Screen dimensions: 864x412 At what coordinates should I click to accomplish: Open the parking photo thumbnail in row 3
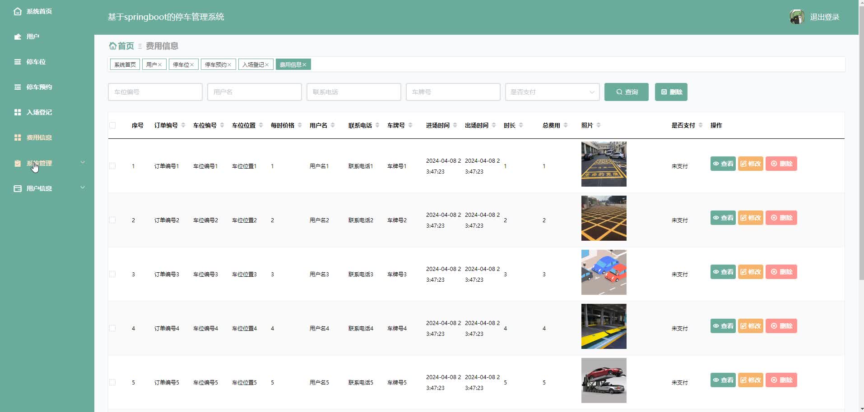pyautogui.click(x=604, y=272)
